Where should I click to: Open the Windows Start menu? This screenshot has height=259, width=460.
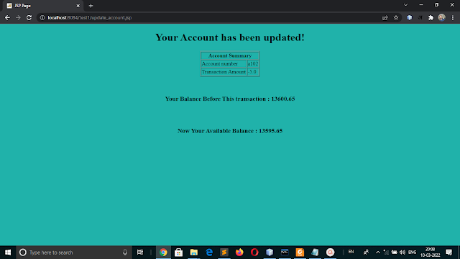8,253
